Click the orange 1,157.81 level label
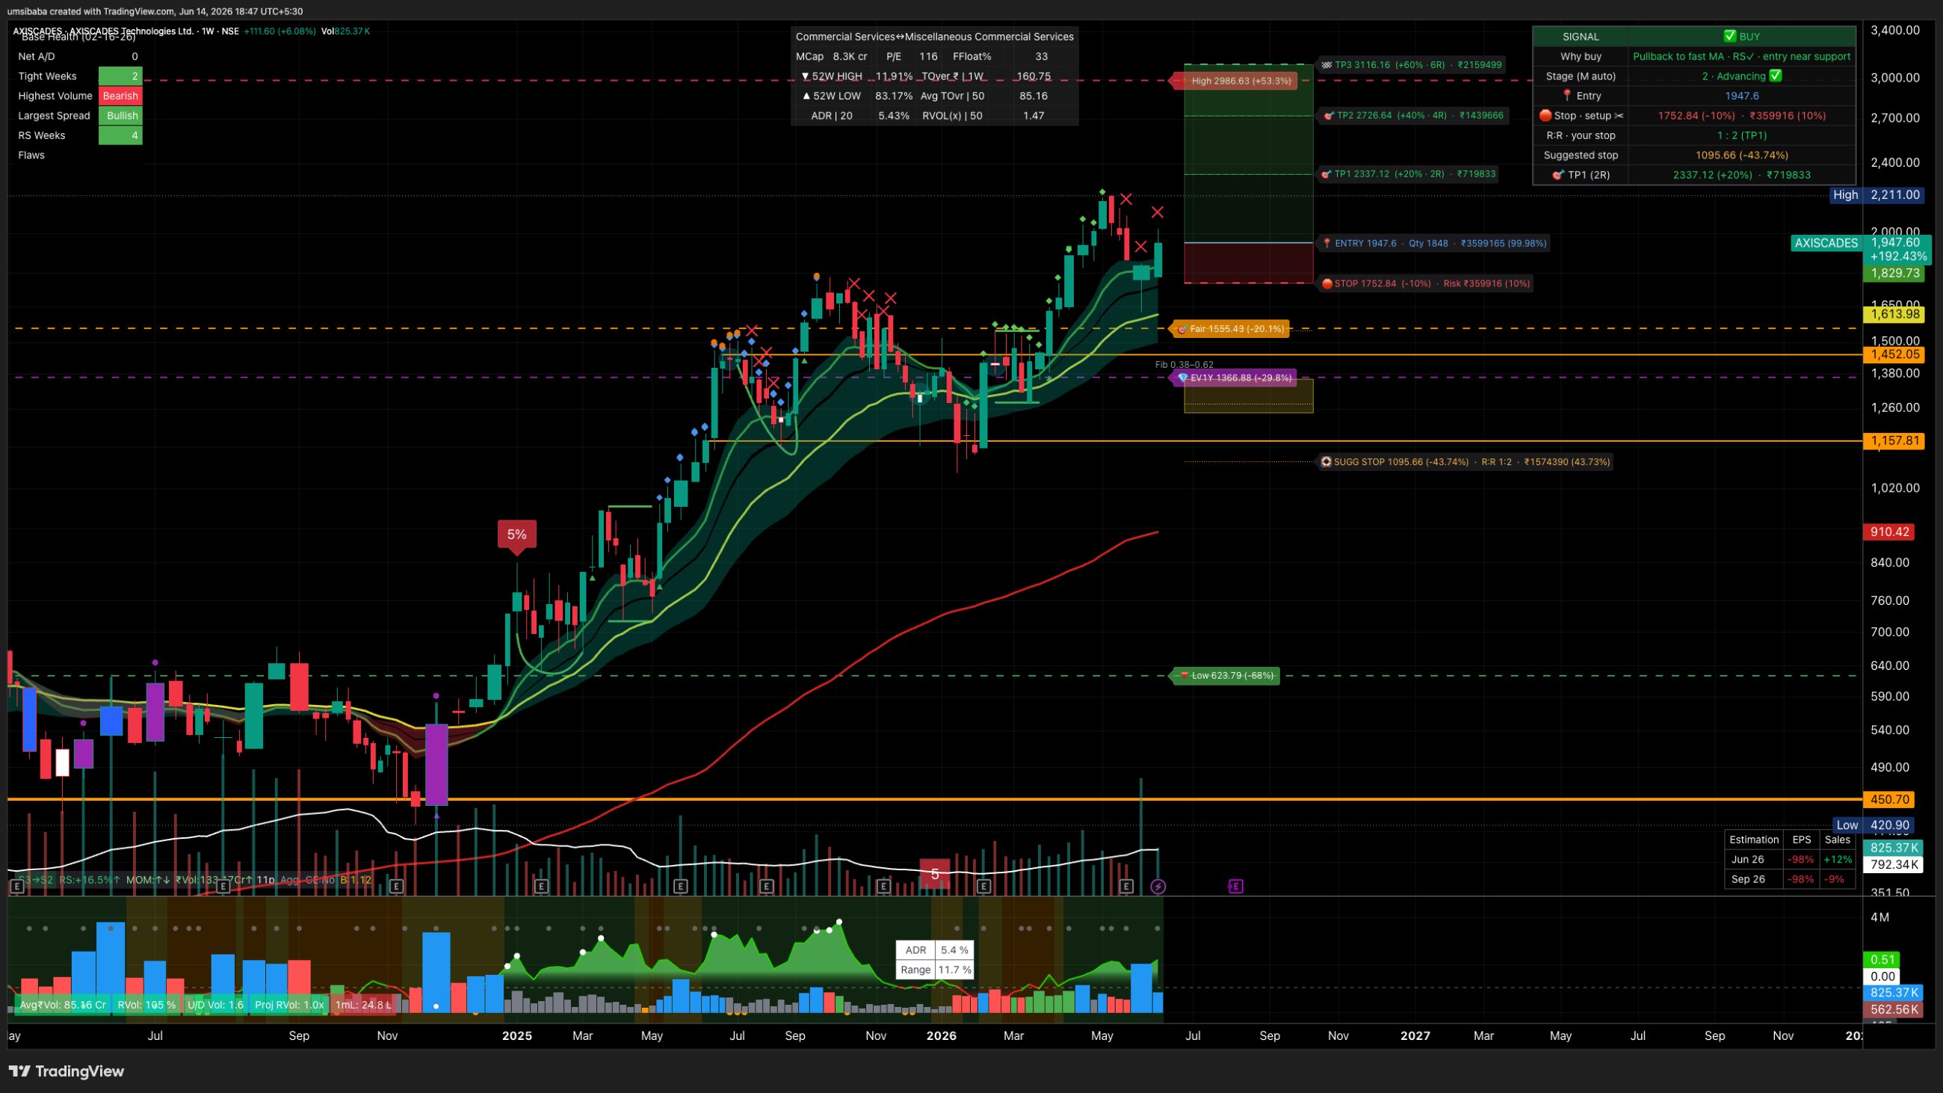Screen dimensions: 1943x1093 1893,440
